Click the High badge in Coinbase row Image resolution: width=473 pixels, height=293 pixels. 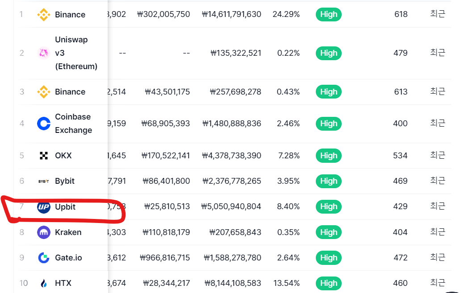tap(328, 124)
